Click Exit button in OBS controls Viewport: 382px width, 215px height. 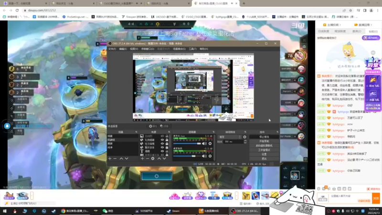(x=264, y=159)
